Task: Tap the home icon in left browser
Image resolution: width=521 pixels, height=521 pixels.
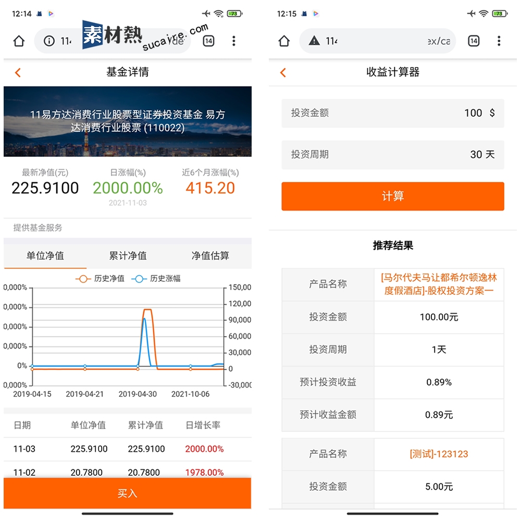Action: (19, 41)
